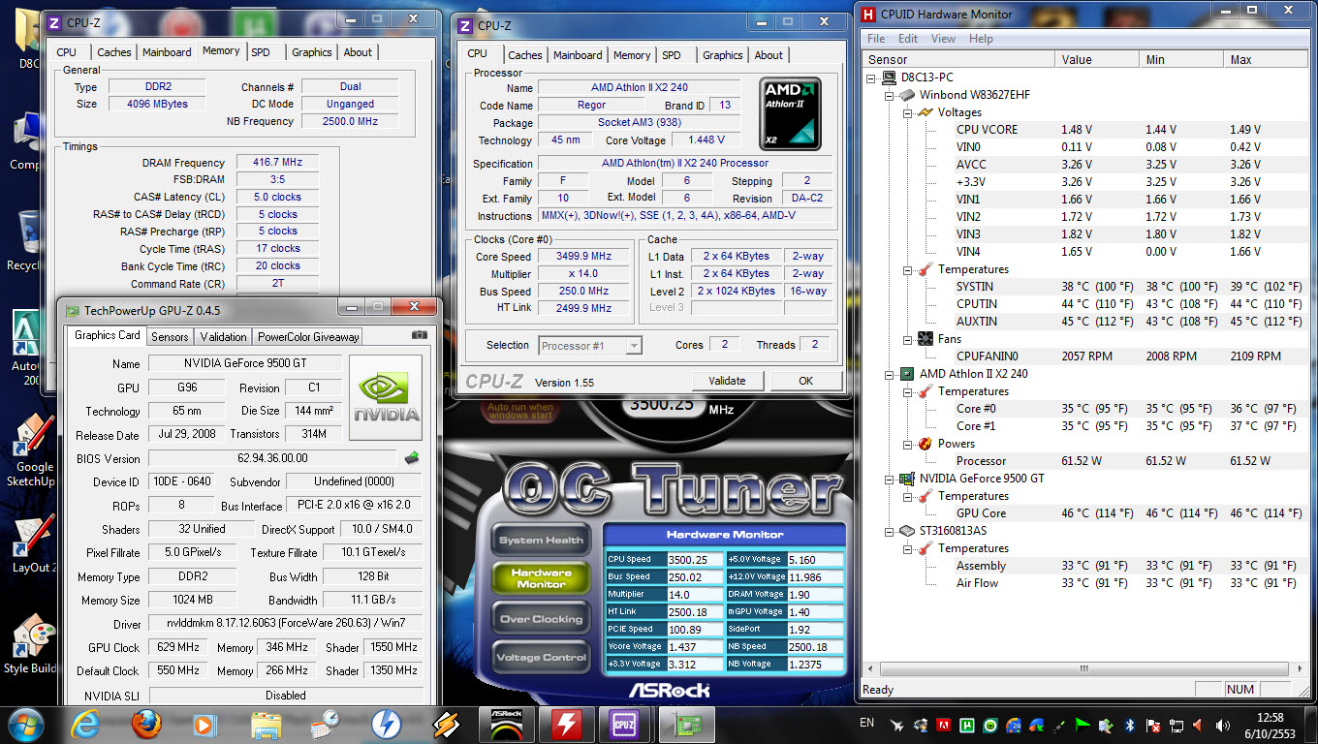The image size is (1318, 744).
Task: Switch to the Sensors tab in GPU-Z
Action: click(x=170, y=337)
